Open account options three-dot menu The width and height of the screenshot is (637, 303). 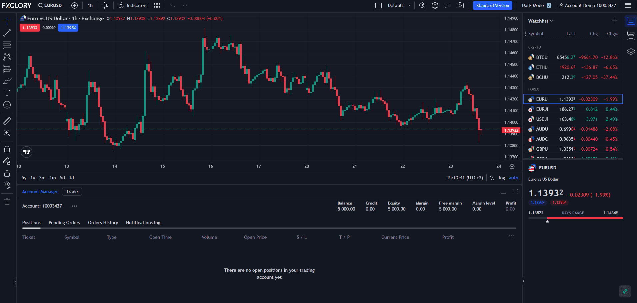74,206
